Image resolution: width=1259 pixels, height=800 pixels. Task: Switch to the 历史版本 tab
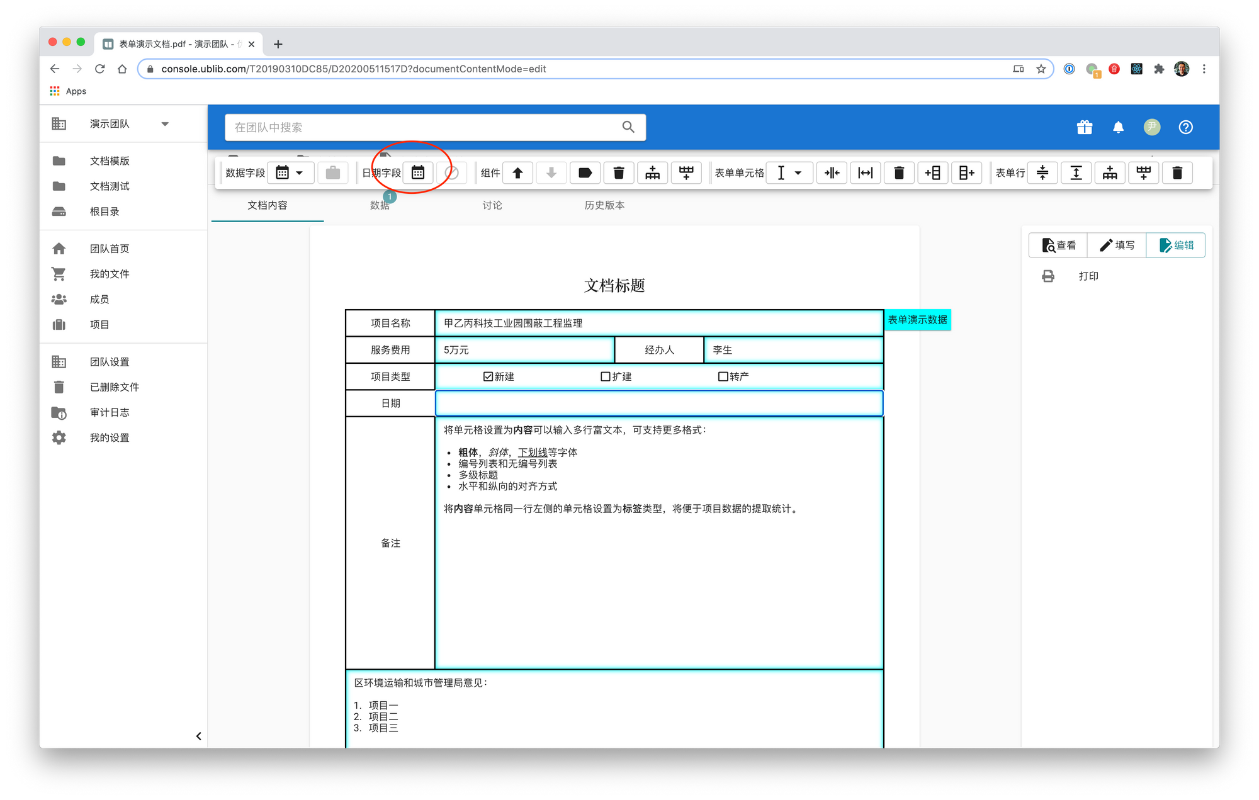click(604, 205)
